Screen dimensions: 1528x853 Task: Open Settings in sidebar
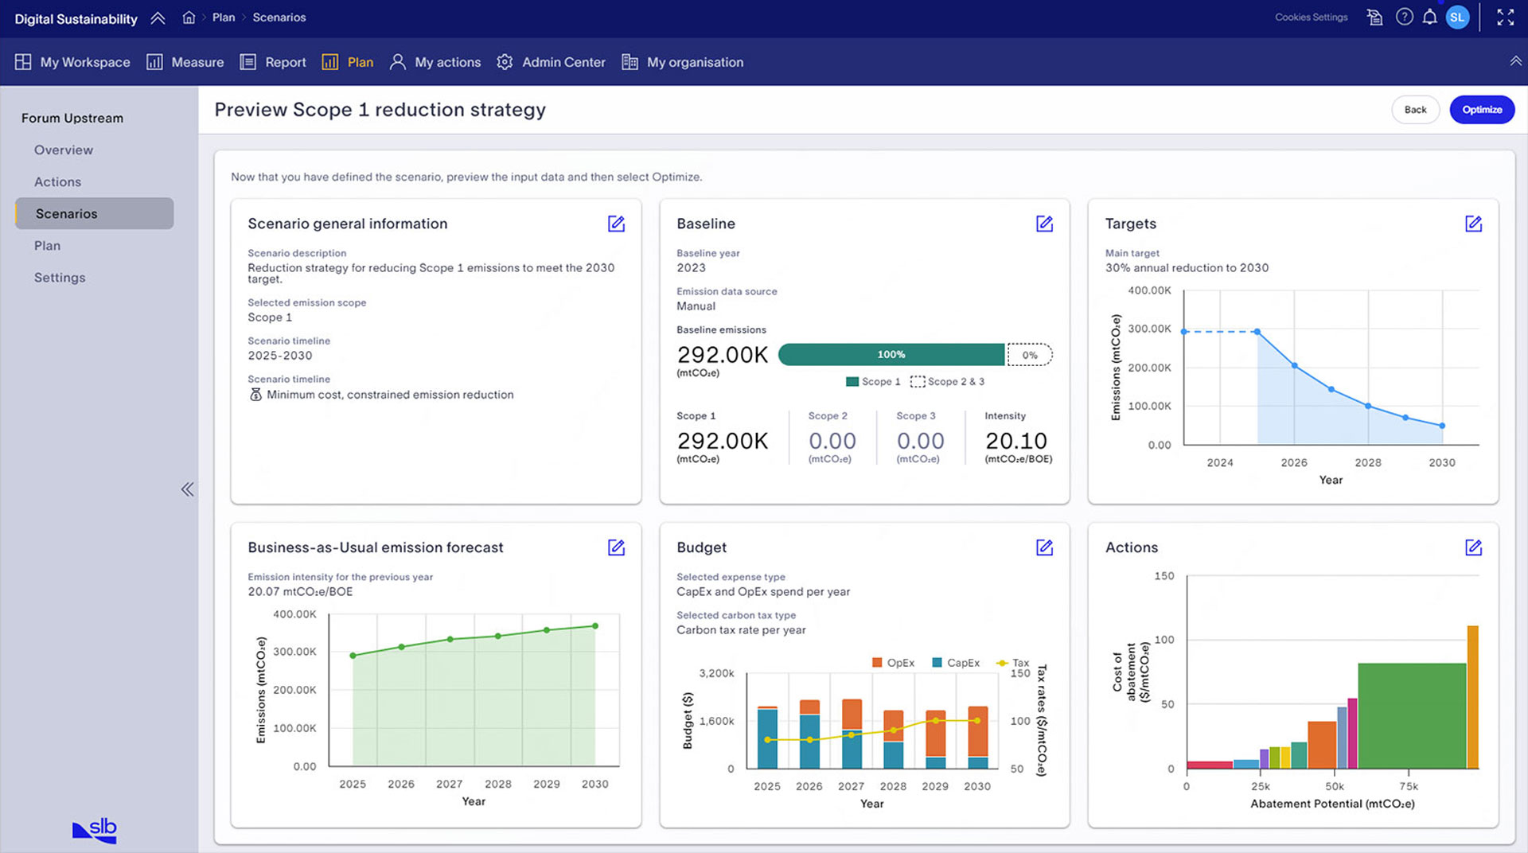[x=60, y=277]
